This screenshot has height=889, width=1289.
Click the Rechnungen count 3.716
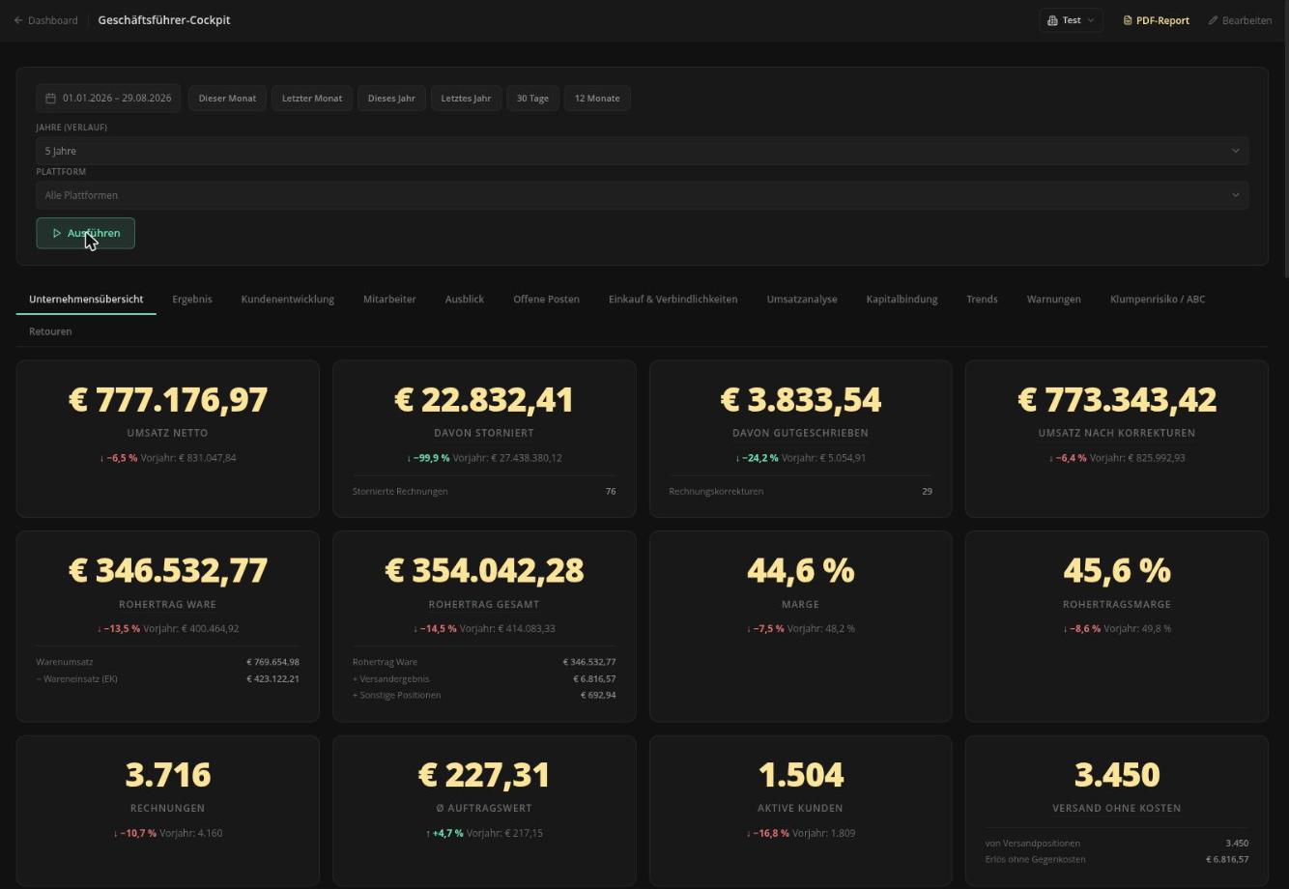(168, 775)
